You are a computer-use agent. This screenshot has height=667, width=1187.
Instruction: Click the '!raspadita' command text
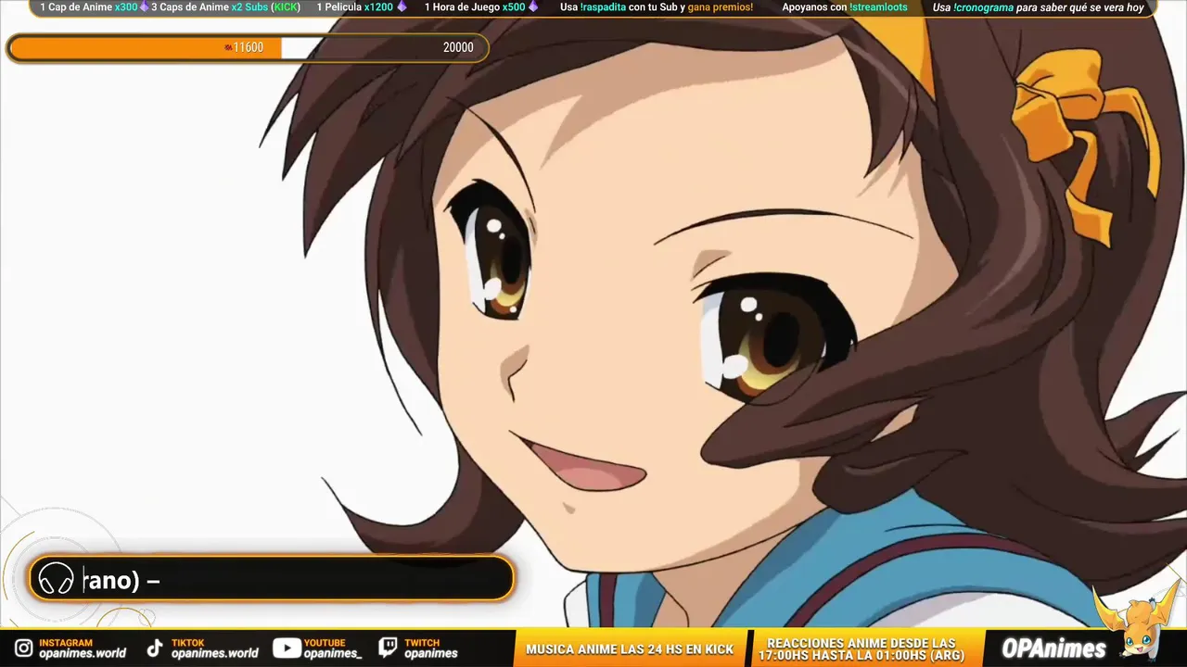603,7
